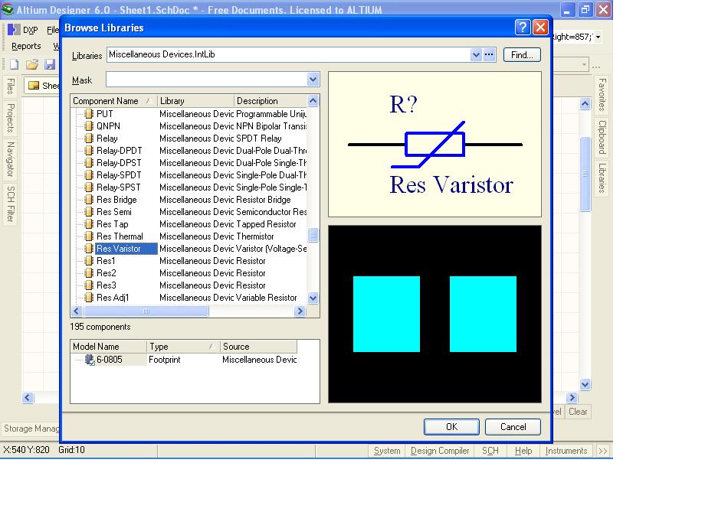Click component list scroll down arrow

click(313, 298)
